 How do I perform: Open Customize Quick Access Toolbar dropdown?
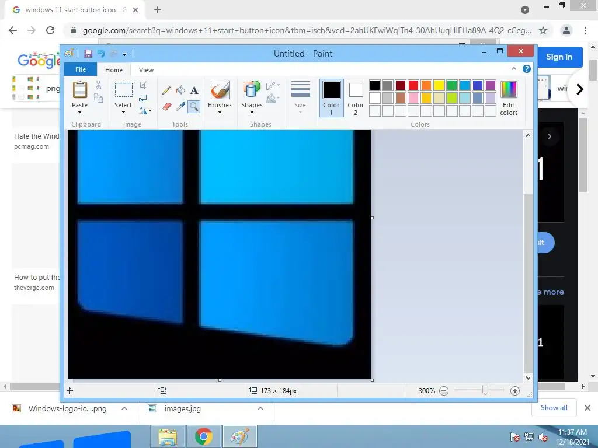[125, 54]
